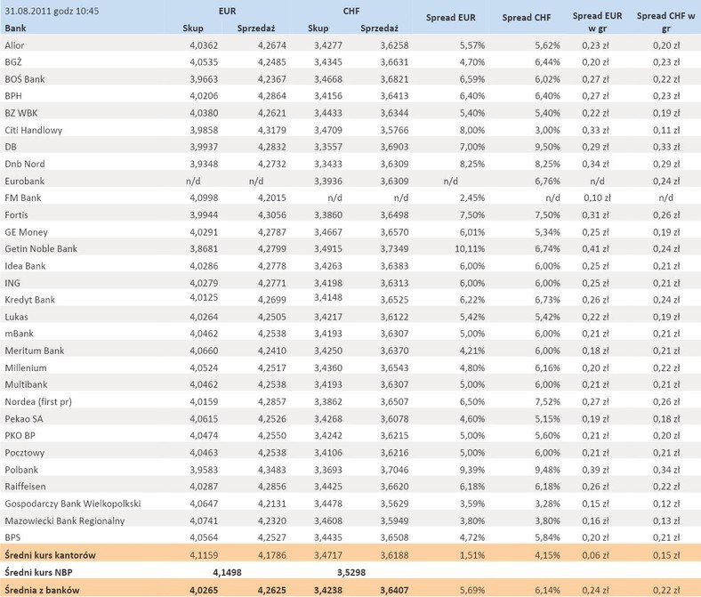Select the 'Lukas' row label
The image size is (701, 597).
pyautogui.click(x=17, y=317)
